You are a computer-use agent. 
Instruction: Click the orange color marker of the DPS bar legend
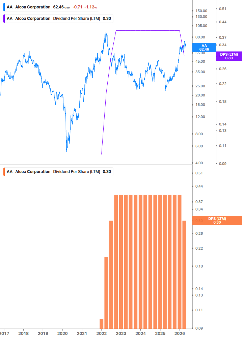[x=4, y=172]
